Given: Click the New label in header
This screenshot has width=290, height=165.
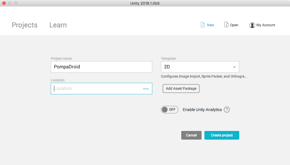Looking at the screenshot, I should [x=211, y=25].
